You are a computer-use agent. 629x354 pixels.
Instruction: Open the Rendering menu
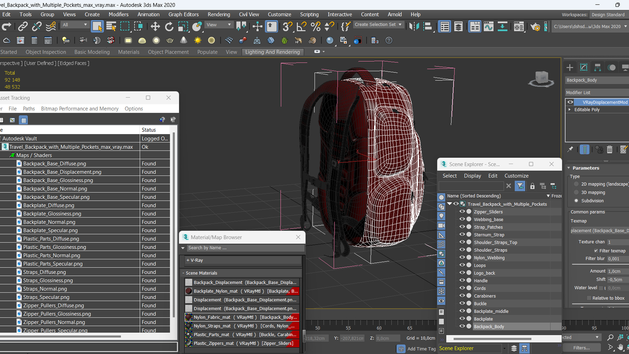219,14
